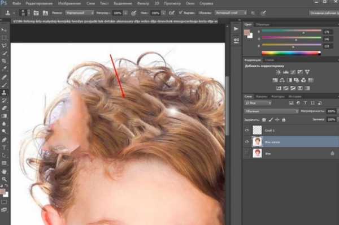The image size is (339, 225).
Task: Open the Фильтр menu
Action: [x=143, y=3]
